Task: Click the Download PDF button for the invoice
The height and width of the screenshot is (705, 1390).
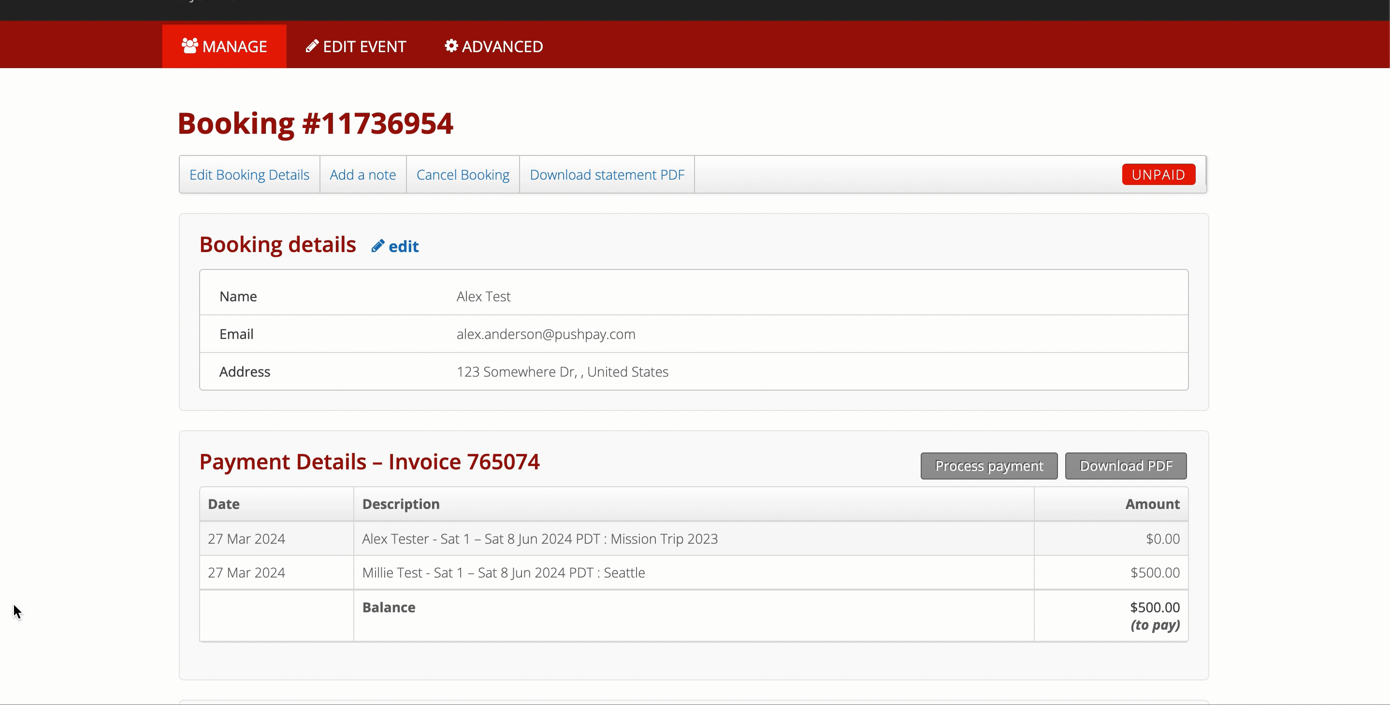Action: click(1126, 465)
